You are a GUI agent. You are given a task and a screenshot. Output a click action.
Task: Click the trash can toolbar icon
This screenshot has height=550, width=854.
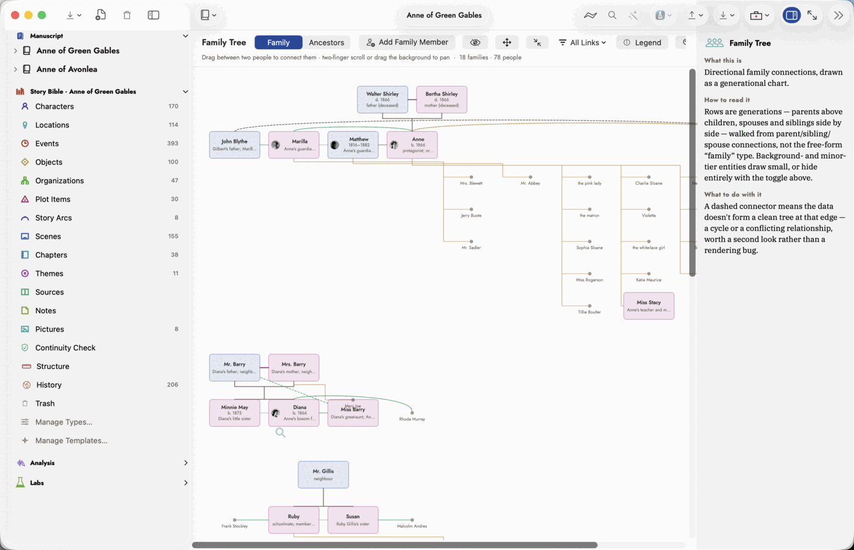coord(127,15)
